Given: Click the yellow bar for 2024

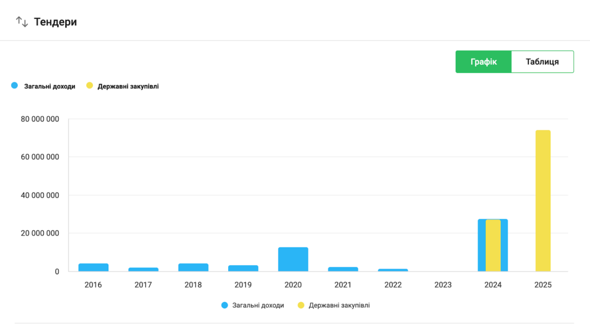Looking at the screenshot, I should coord(493,245).
